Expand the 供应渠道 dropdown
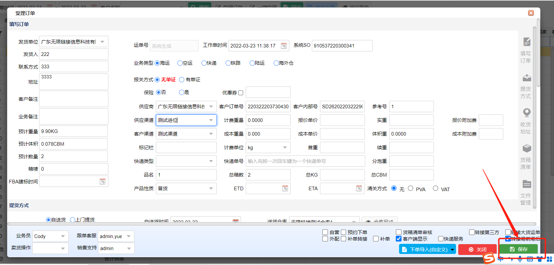 click(x=211, y=120)
